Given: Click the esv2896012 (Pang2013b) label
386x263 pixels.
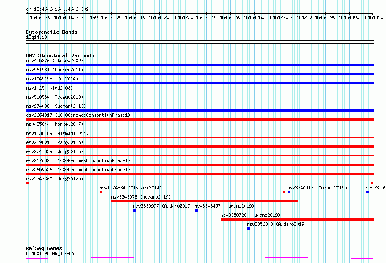Looking at the screenshot, I should [x=55, y=142].
